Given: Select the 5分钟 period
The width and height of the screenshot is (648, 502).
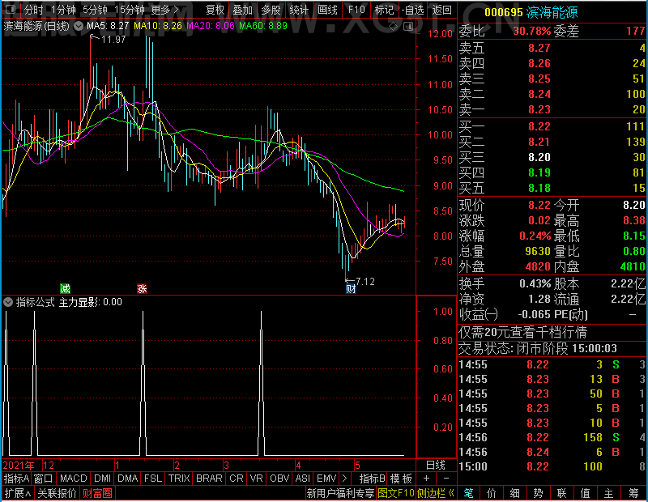Looking at the screenshot, I should 95,10.
